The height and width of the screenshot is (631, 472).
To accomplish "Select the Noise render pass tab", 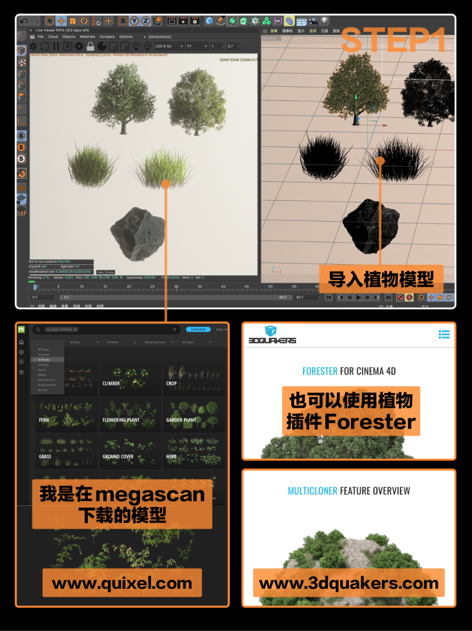I will (110, 272).
